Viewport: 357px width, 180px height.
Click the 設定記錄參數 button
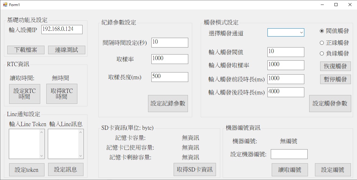pyautogui.click(x=168, y=104)
